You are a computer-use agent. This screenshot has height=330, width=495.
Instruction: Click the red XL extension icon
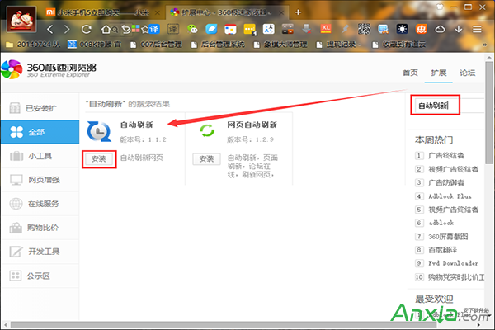pyautogui.click(x=326, y=29)
